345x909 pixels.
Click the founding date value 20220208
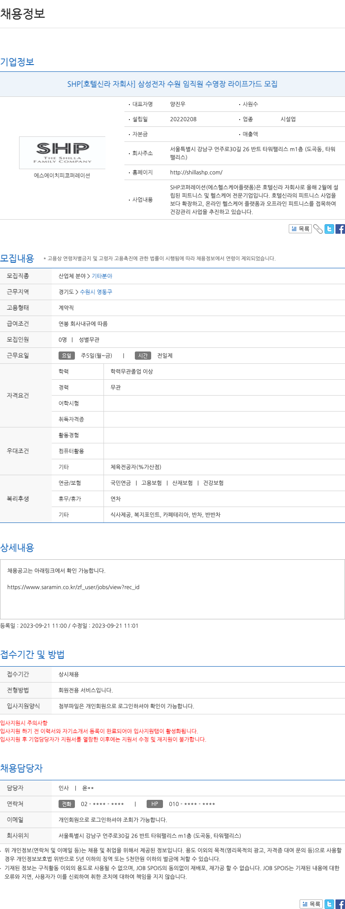(183, 119)
